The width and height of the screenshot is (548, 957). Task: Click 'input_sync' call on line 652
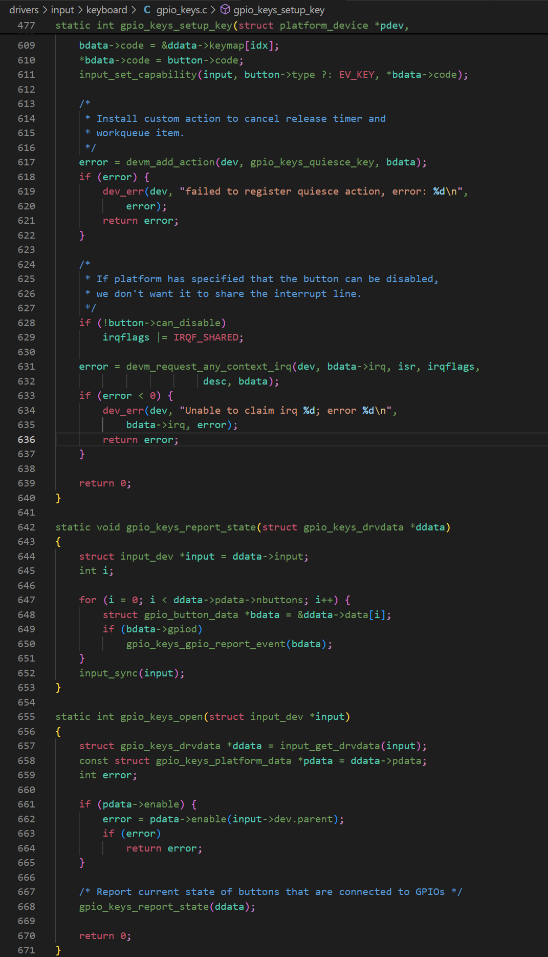[x=108, y=673]
